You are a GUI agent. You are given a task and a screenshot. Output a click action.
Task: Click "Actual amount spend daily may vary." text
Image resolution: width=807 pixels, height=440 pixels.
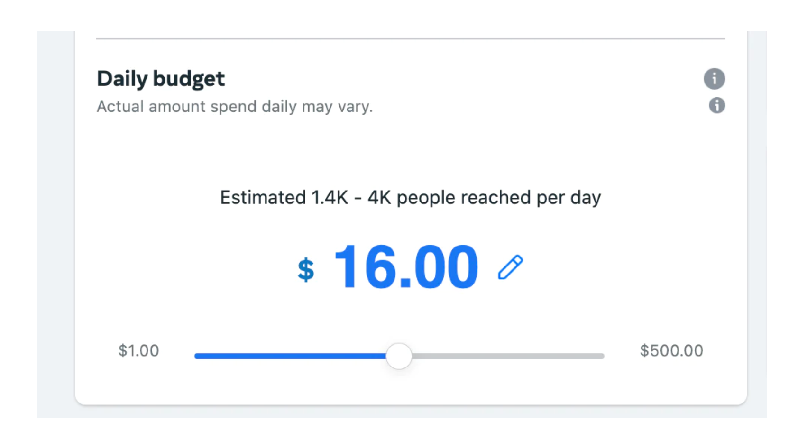tap(235, 107)
